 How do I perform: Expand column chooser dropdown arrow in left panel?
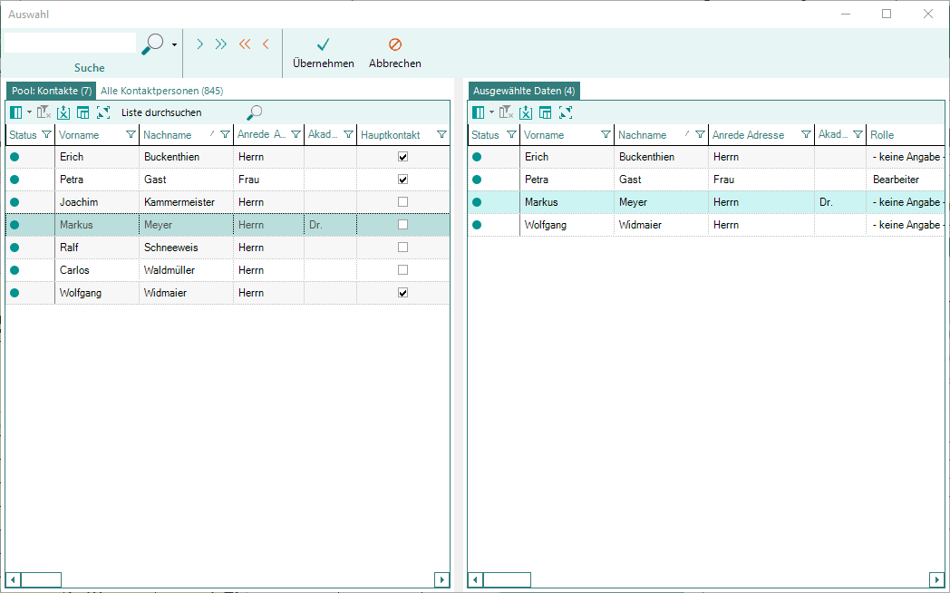(29, 112)
